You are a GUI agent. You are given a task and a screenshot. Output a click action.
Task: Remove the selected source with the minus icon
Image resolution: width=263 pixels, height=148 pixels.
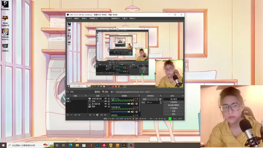click(94, 115)
